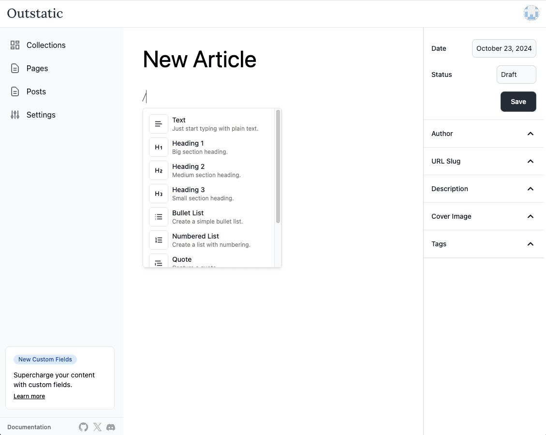Open the Discord icon link
546x435 pixels.
pos(111,427)
